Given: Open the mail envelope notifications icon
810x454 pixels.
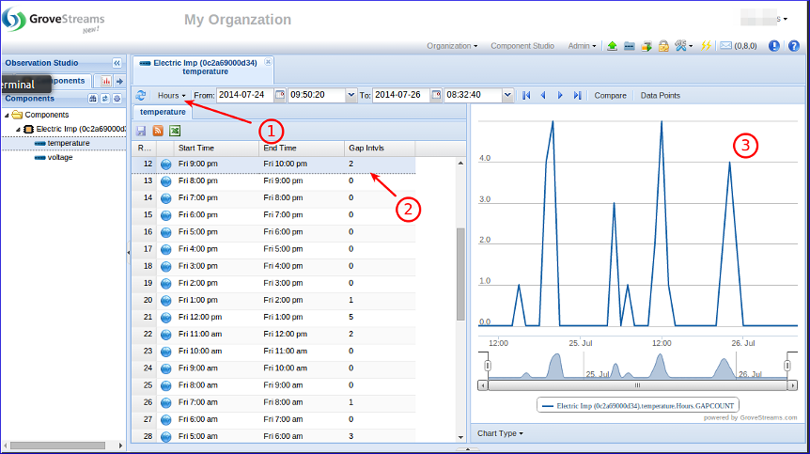Looking at the screenshot, I should pos(724,45).
